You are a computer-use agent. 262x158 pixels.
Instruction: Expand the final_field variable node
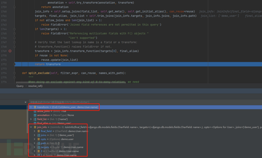[x=35, y=131]
